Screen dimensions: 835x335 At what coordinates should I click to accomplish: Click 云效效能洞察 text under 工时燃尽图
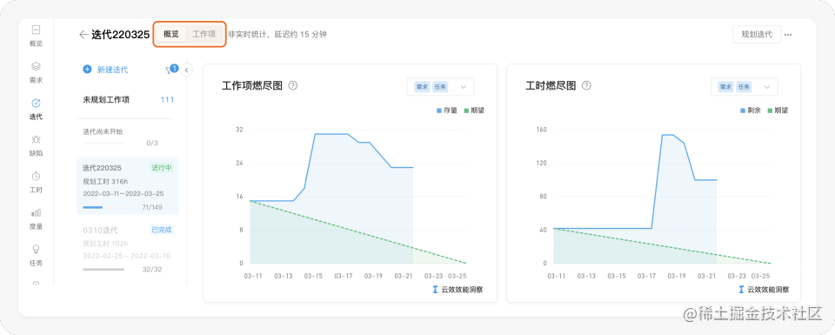coord(768,290)
